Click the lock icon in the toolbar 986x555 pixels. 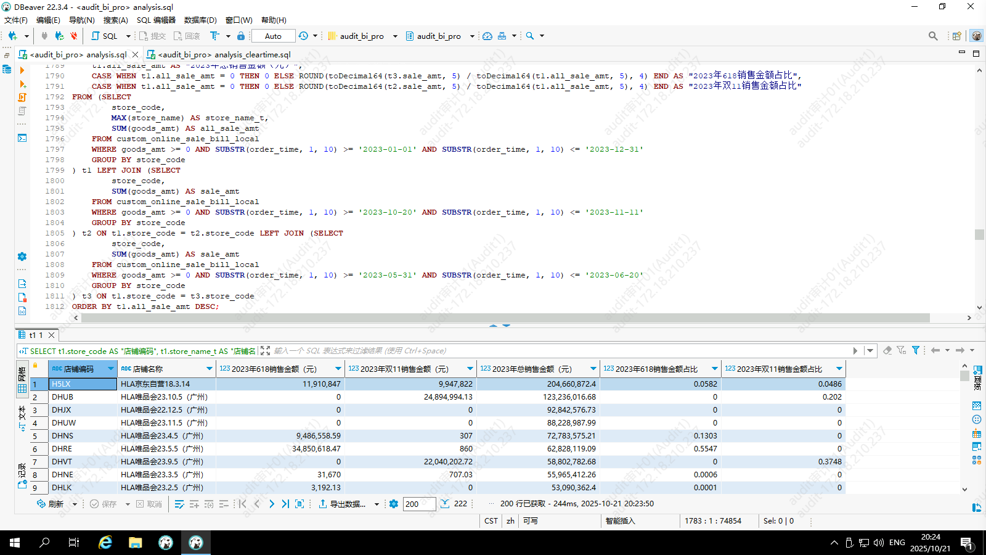pos(241,36)
